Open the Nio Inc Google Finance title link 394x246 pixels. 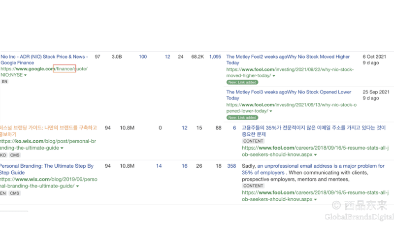[x=44, y=60]
